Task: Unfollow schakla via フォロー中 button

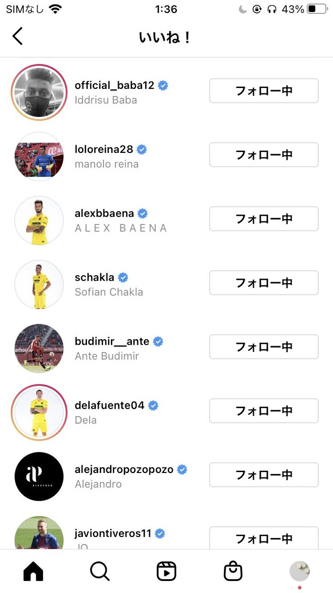Action: click(x=264, y=283)
